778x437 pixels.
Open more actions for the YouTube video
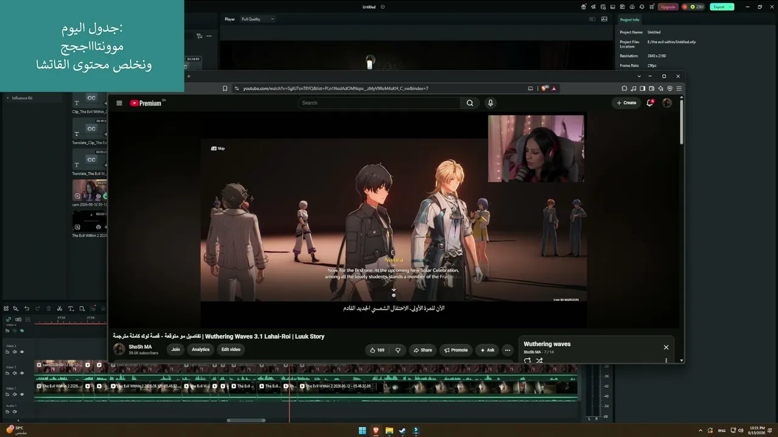pos(508,350)
